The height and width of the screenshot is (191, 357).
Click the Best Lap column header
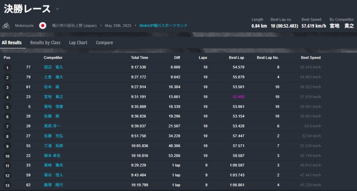(x=236, y=58)
